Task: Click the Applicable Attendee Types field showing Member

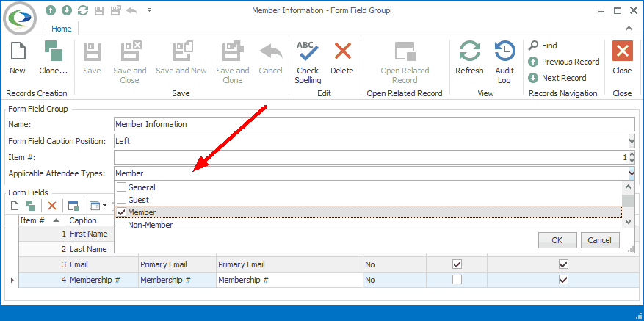Action: [x=371, y=173]
